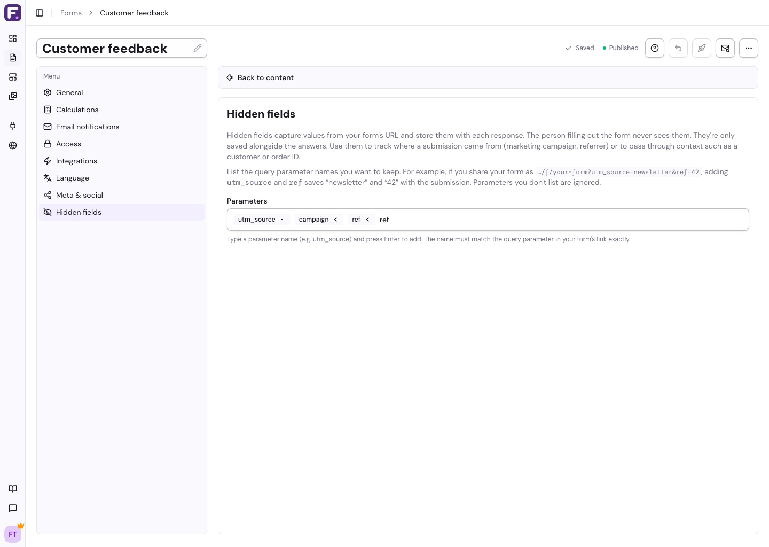The image size is (769, 547).
Task: Click the Parameters field label
Action: pos(247,201)
